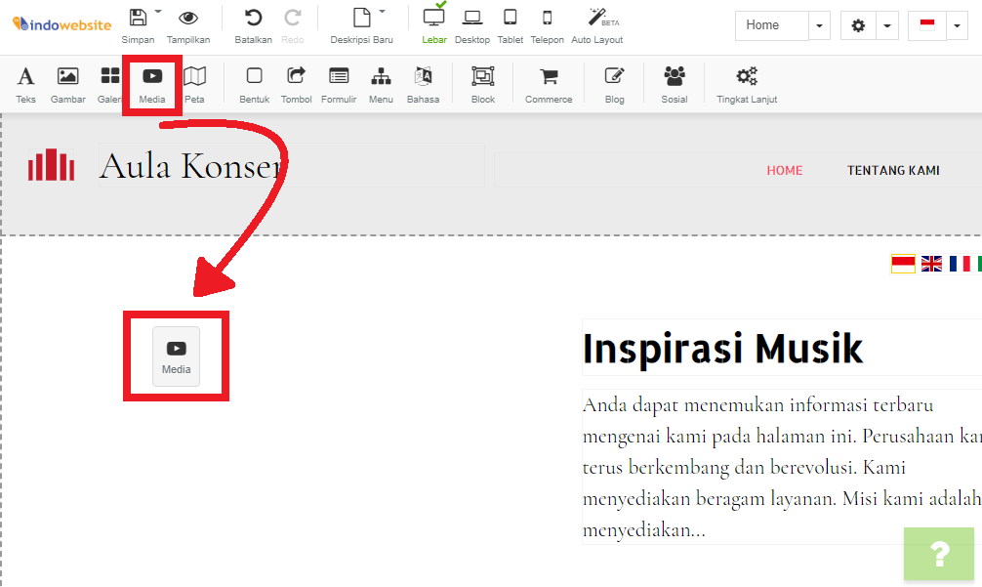Insert a Gambar image element
Viewport: 982px width, 587px height.
[67, 84]
